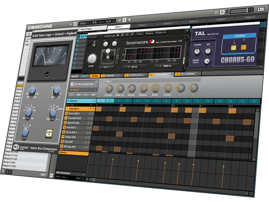Toggle the RETRIG checkbox

click(x=104, y=31)
